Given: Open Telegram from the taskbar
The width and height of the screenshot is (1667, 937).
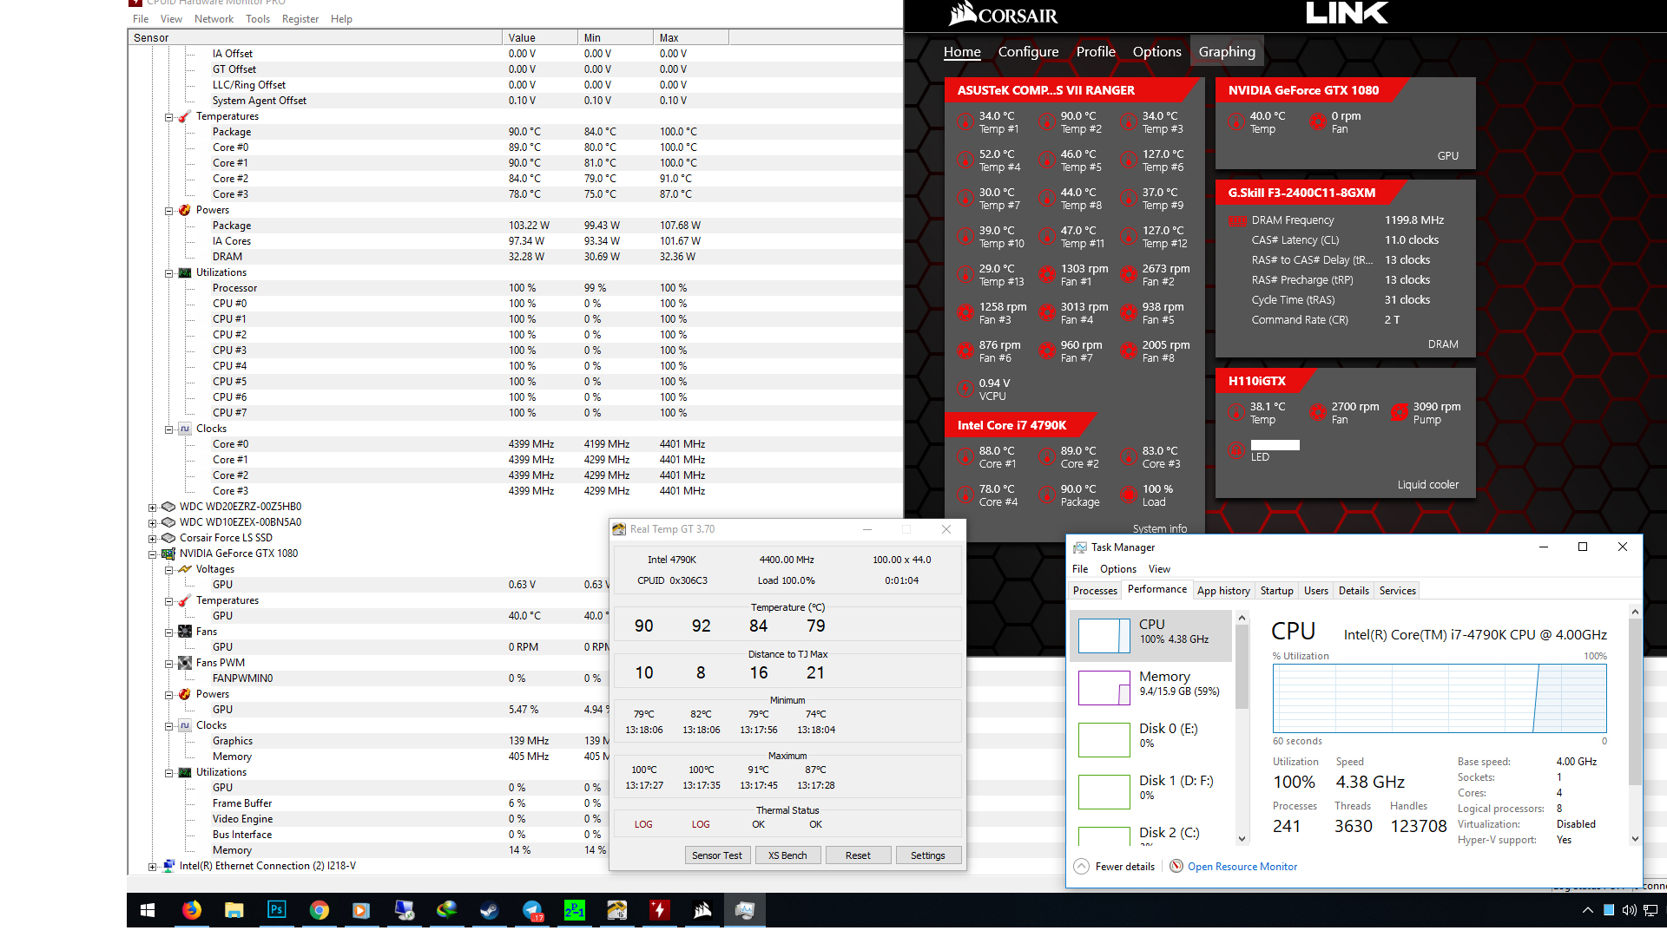Looking at the screenshot, I should click(532, 910).
